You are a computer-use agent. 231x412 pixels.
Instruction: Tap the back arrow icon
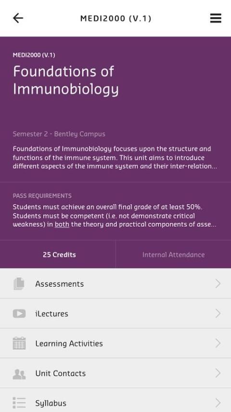click(18, 18)
